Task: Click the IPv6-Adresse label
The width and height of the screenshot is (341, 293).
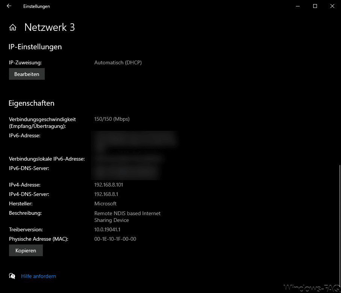Action: pyautogui.click(x=24, y=135)
